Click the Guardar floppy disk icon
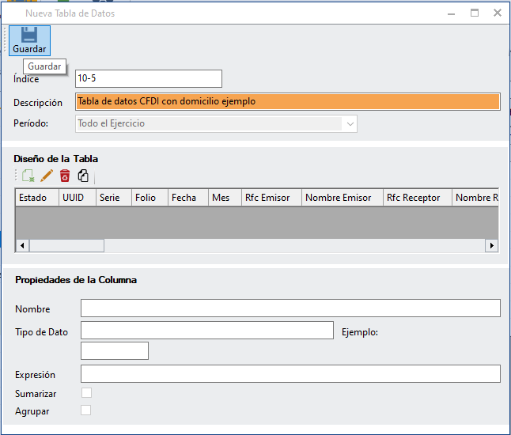Viewport: 511px width, 435px height. pyautogui.click(x=29, y=35)
